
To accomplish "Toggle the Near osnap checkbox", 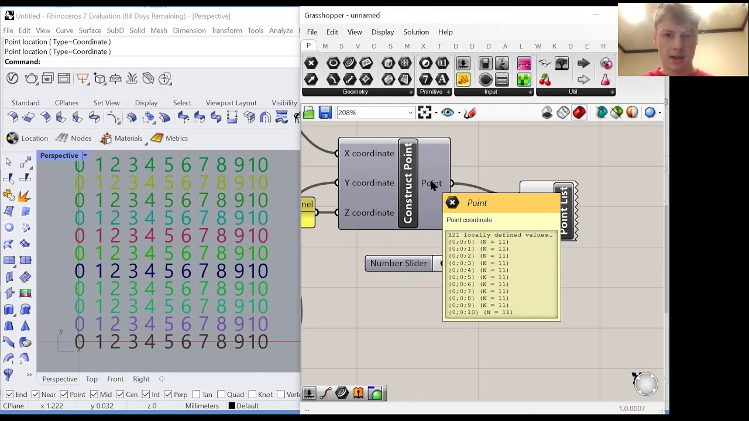I will [36, 395].
